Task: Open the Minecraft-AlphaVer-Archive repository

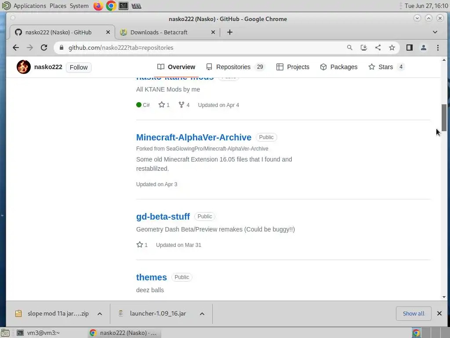Action: pos(194,137)
